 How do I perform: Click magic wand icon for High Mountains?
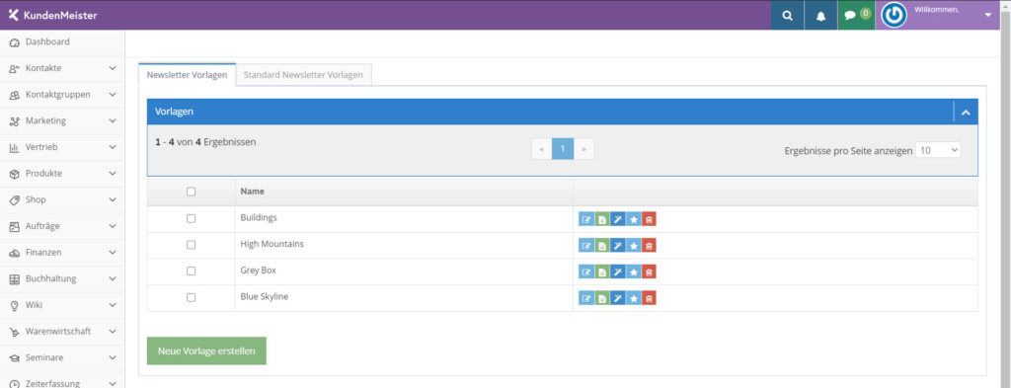[x=618, y=246]
